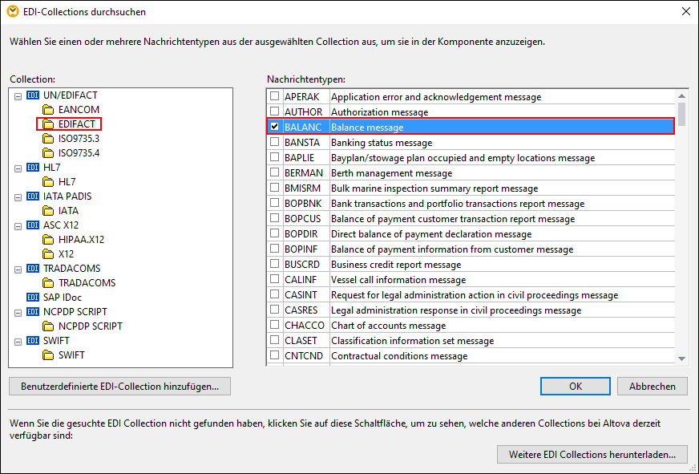
Task: Click the folder icon beside HIPAA.X12
Action: [x=48, y=240]
